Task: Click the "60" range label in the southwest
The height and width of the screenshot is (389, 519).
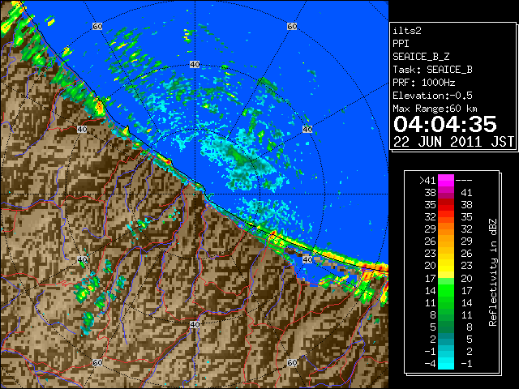Action: (x=97, y=362)
